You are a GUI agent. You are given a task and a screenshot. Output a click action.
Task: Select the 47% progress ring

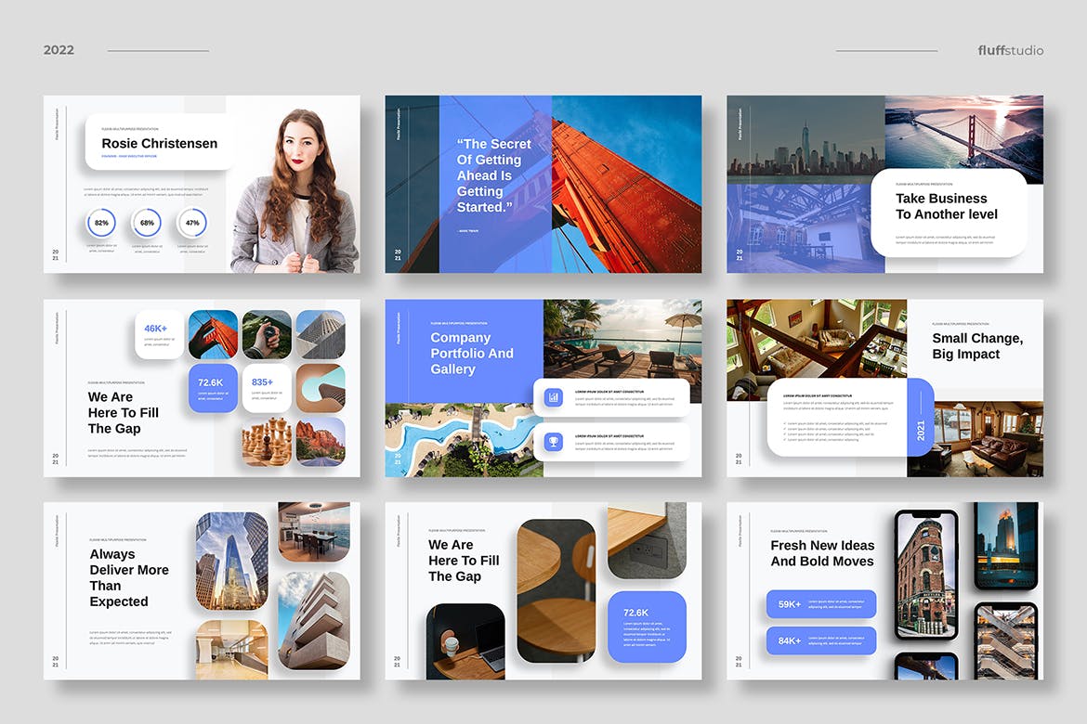(x=192, y=223)
